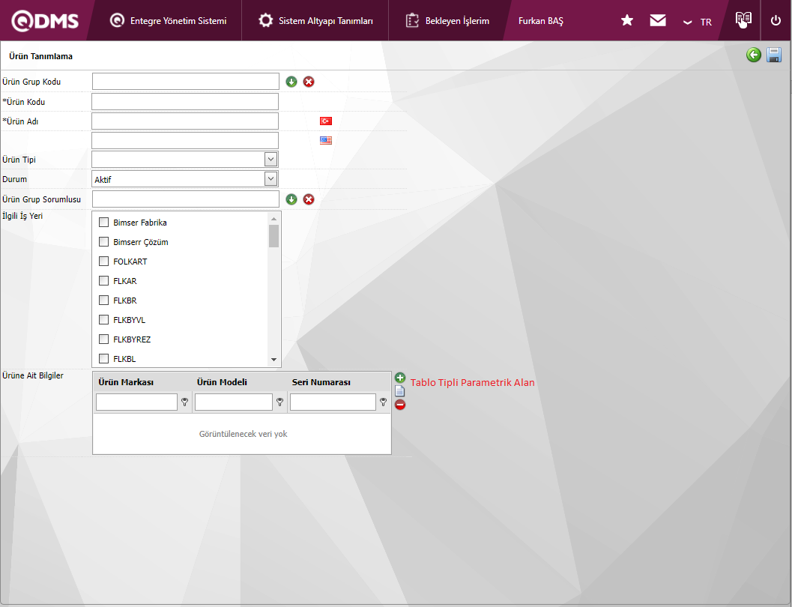Tick the FOLKART checkbox

click(x=104, y=262)
